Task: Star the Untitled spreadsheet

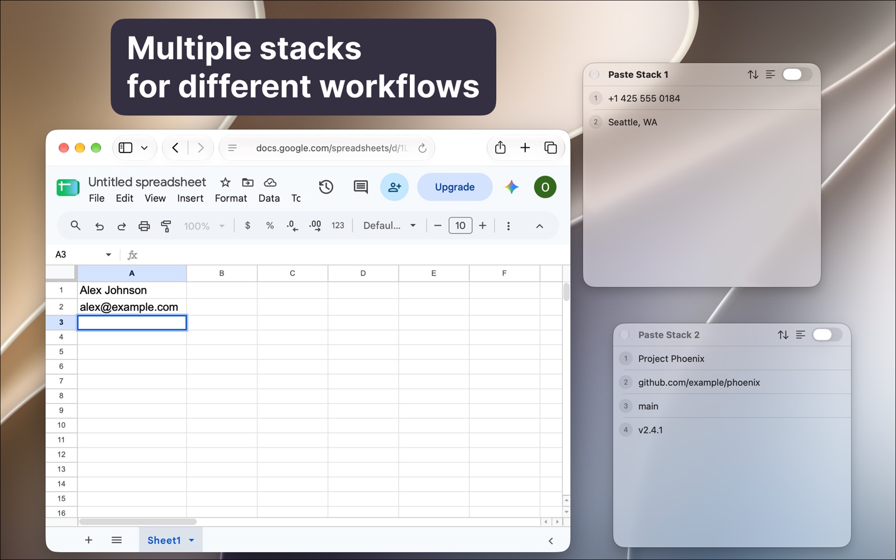Action: pyautogui.click(x=225, y=182)
